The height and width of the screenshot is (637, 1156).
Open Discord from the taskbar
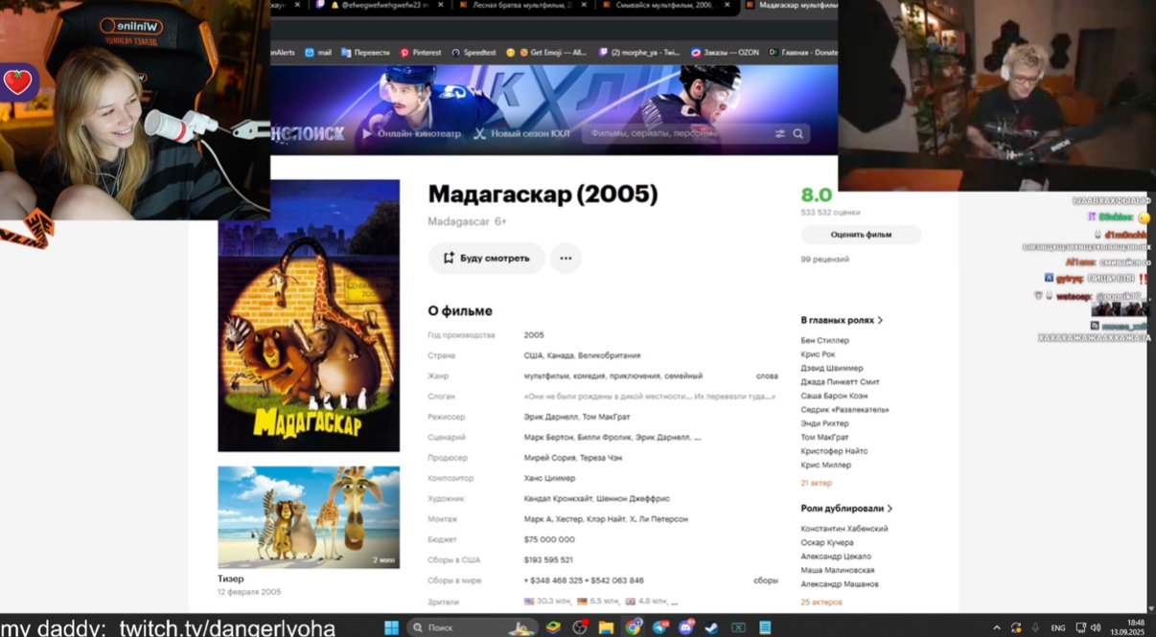pos(686,628)
